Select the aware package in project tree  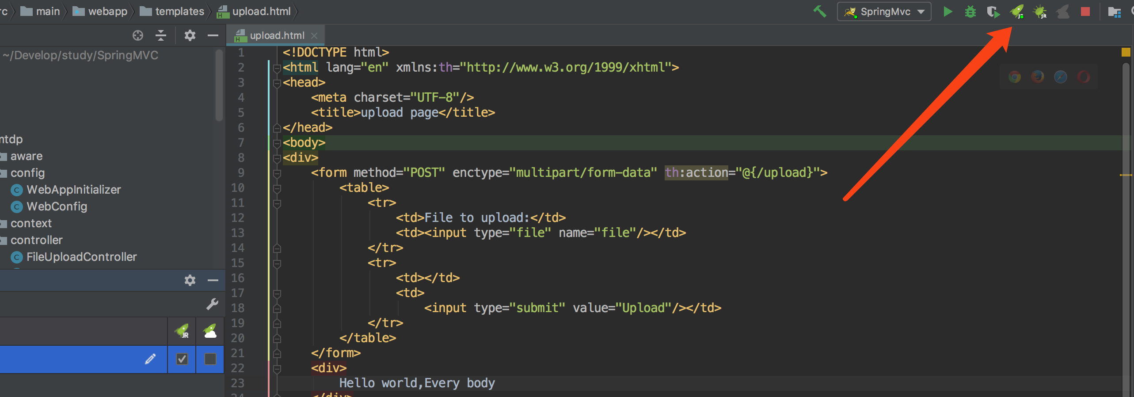click(x=27, y=156)
